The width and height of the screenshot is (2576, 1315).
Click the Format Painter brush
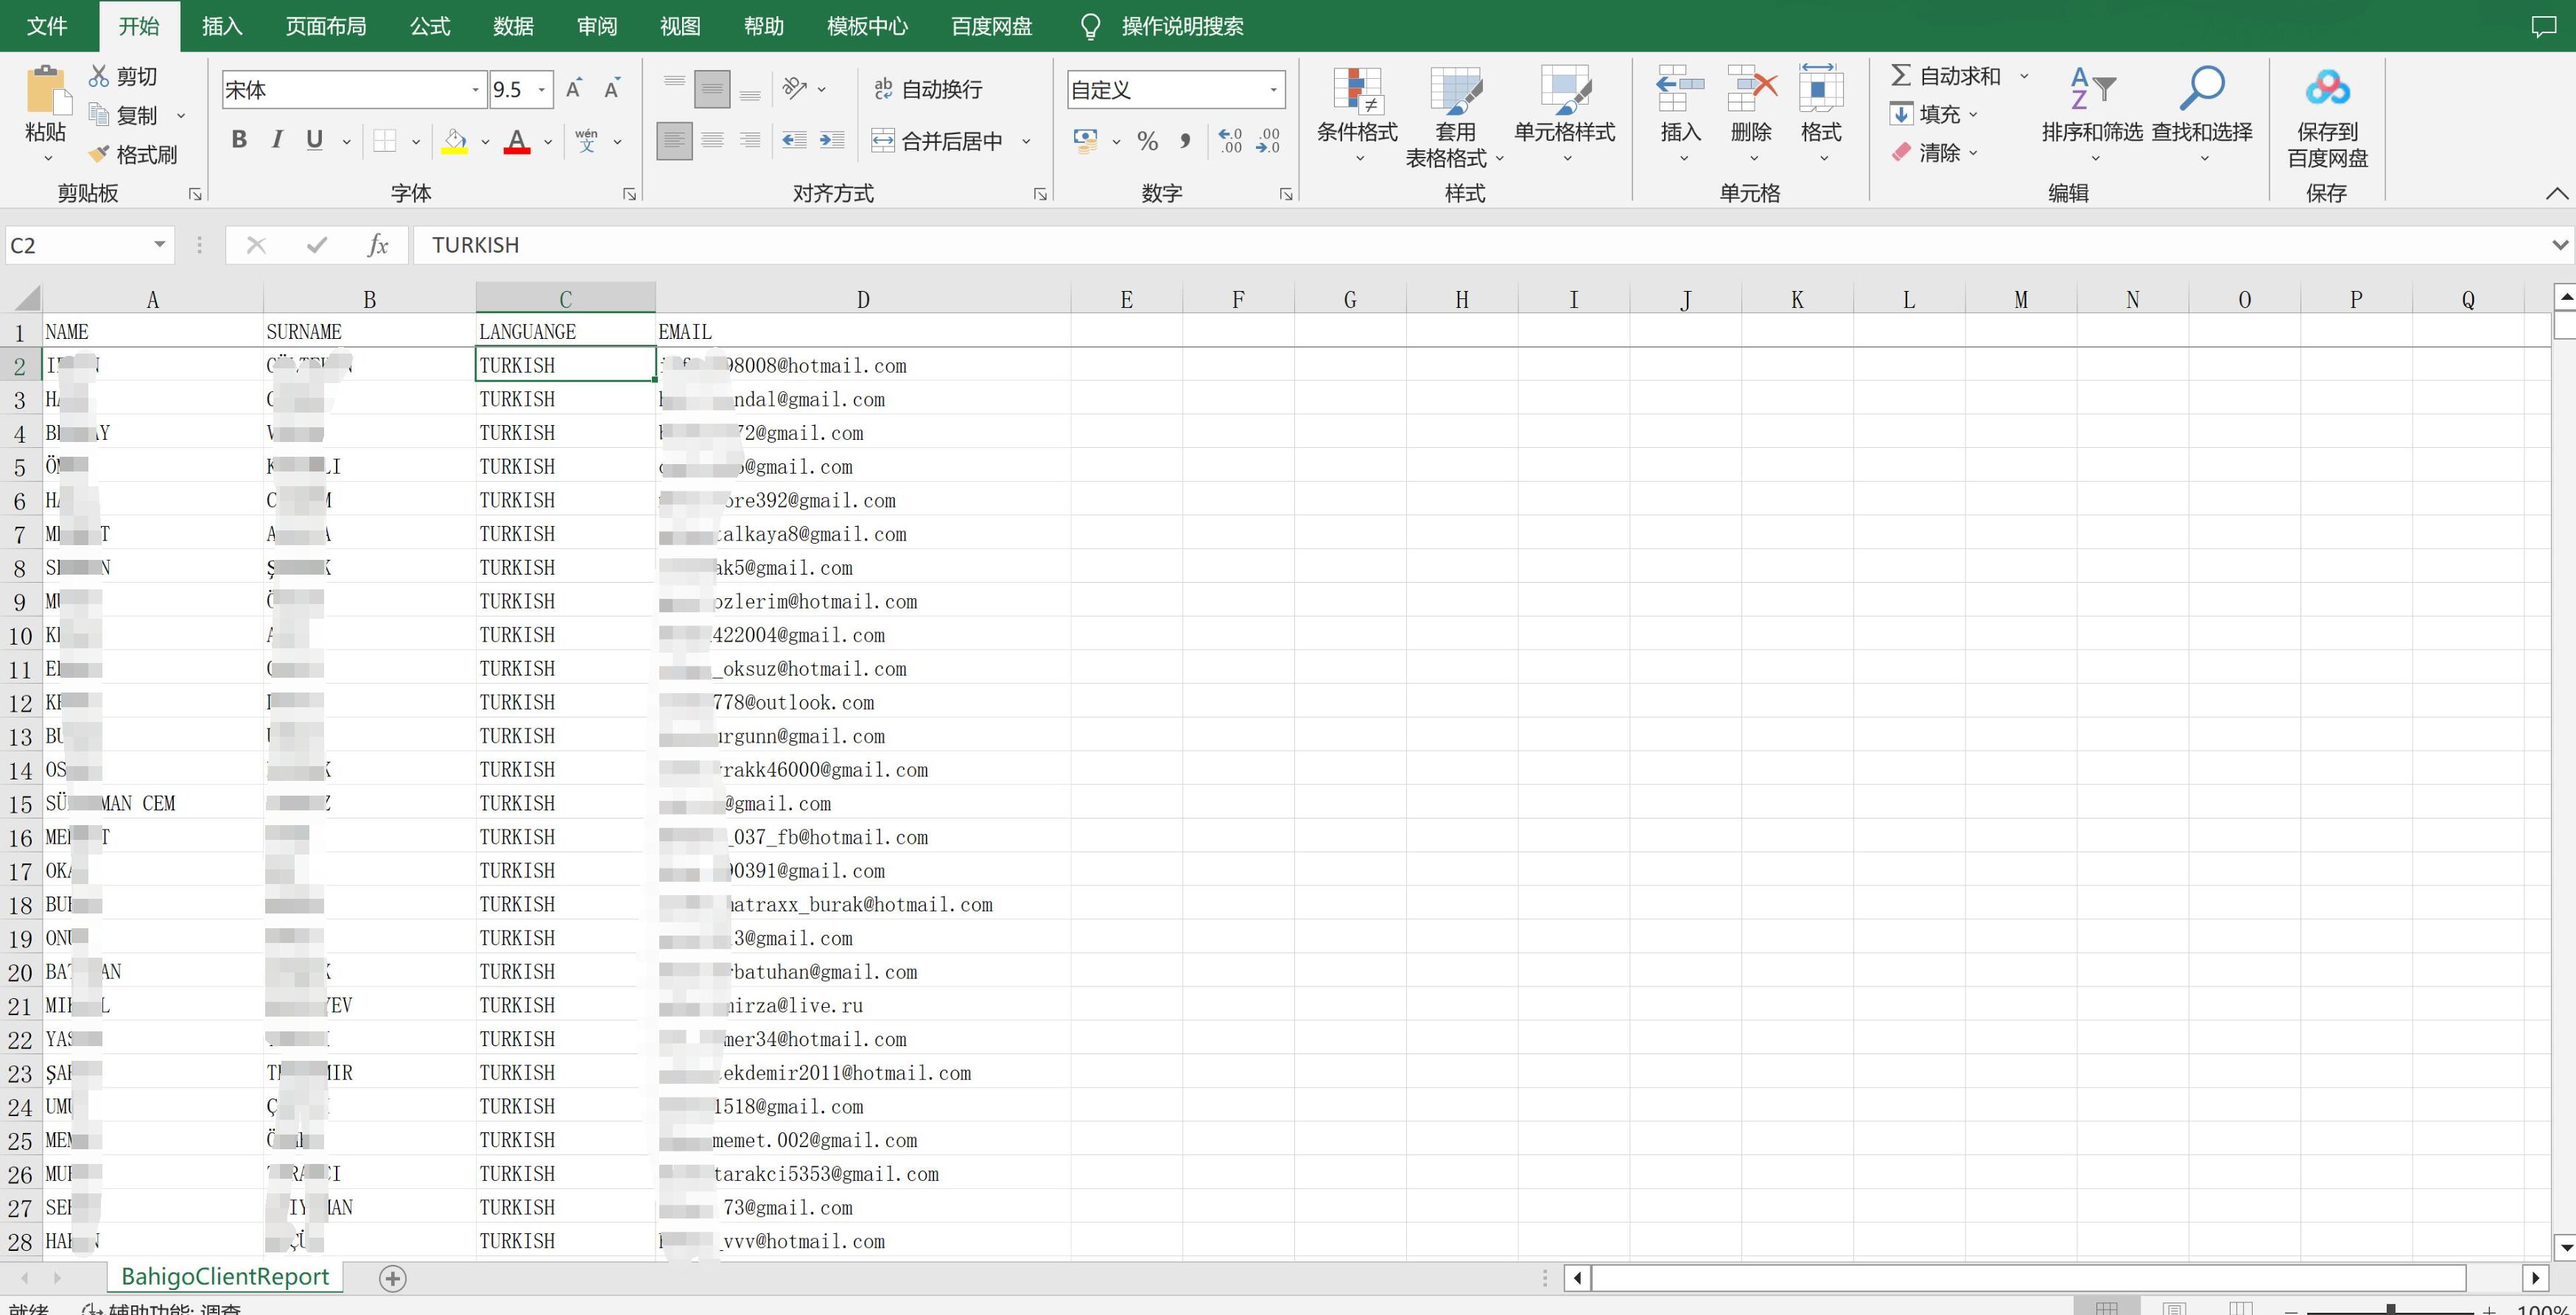point(99,154)
